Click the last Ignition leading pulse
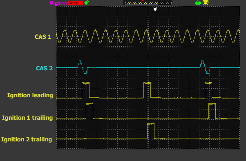 (208, 90)
